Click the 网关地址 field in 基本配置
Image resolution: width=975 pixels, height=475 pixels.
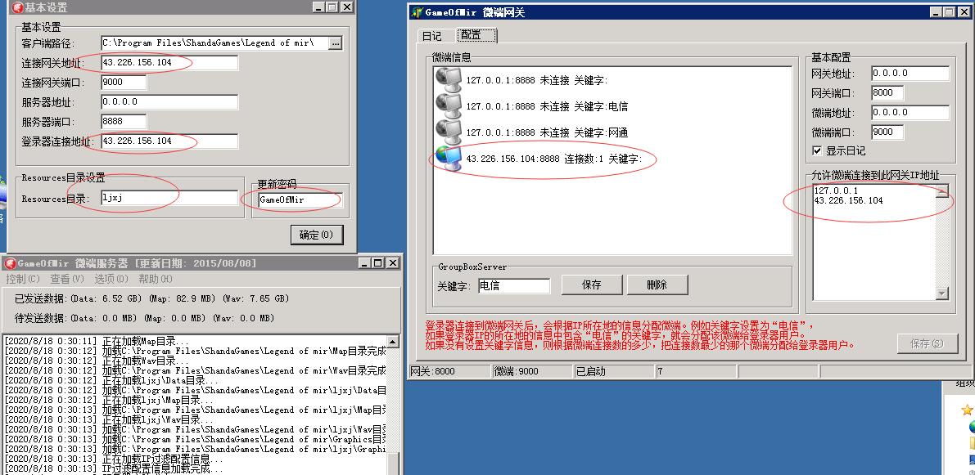[x=910, y=74]
